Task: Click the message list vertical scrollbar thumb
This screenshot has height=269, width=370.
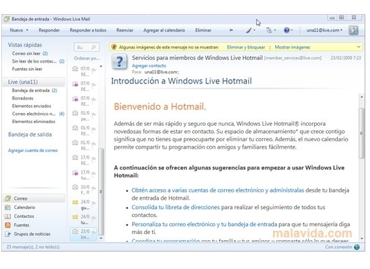Action: (101, 192)
